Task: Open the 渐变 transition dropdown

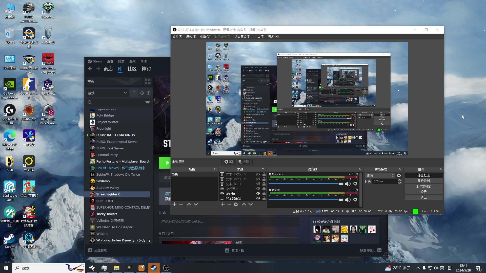Action: coord(380,175)
